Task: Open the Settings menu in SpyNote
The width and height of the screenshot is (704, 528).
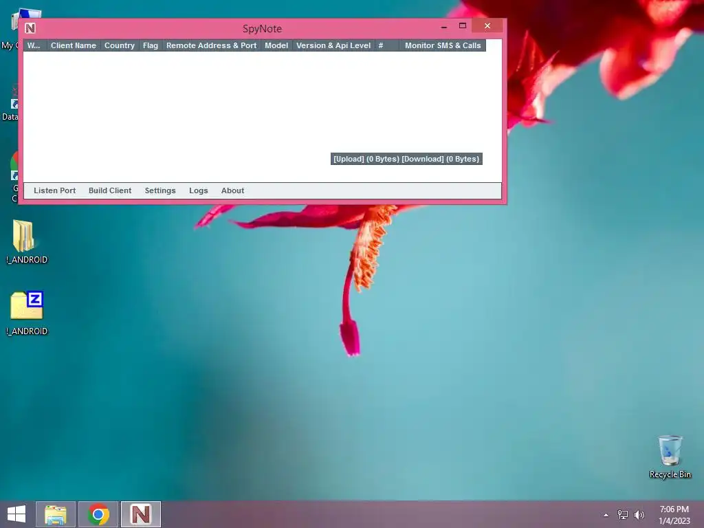Action: (160, 190)
